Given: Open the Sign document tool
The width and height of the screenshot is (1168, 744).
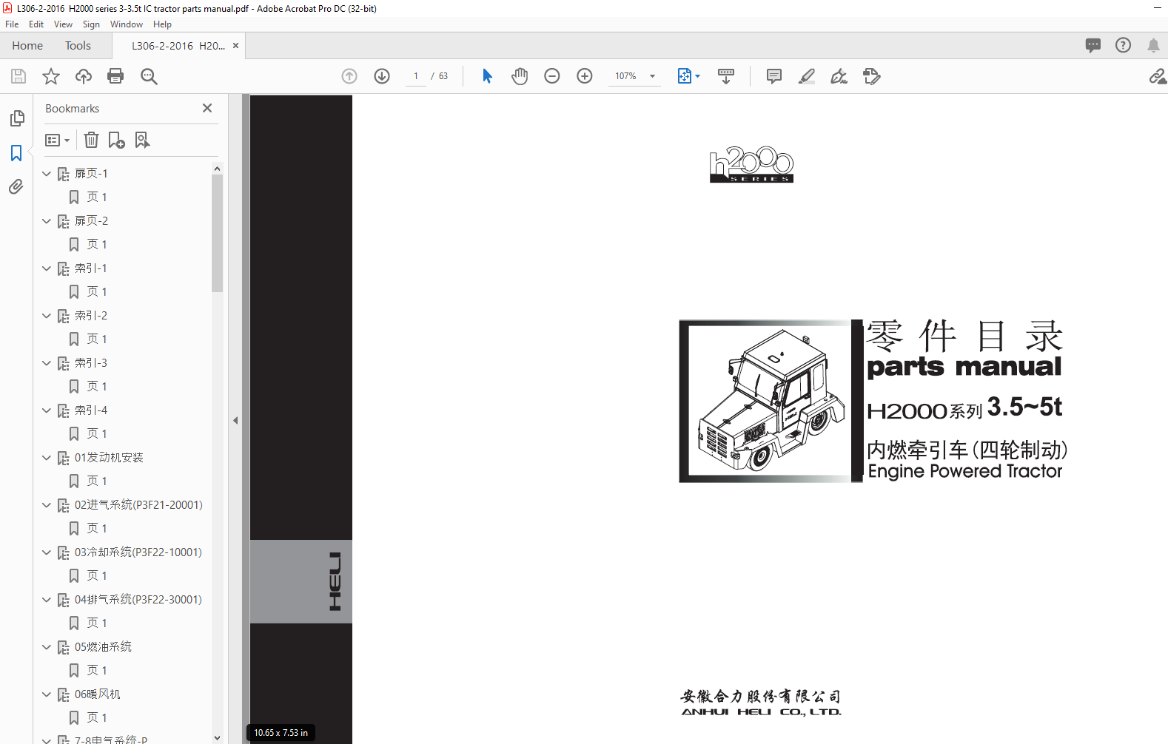Looking at the screenshot, I should pyautogui.click(x=839, y=76).
